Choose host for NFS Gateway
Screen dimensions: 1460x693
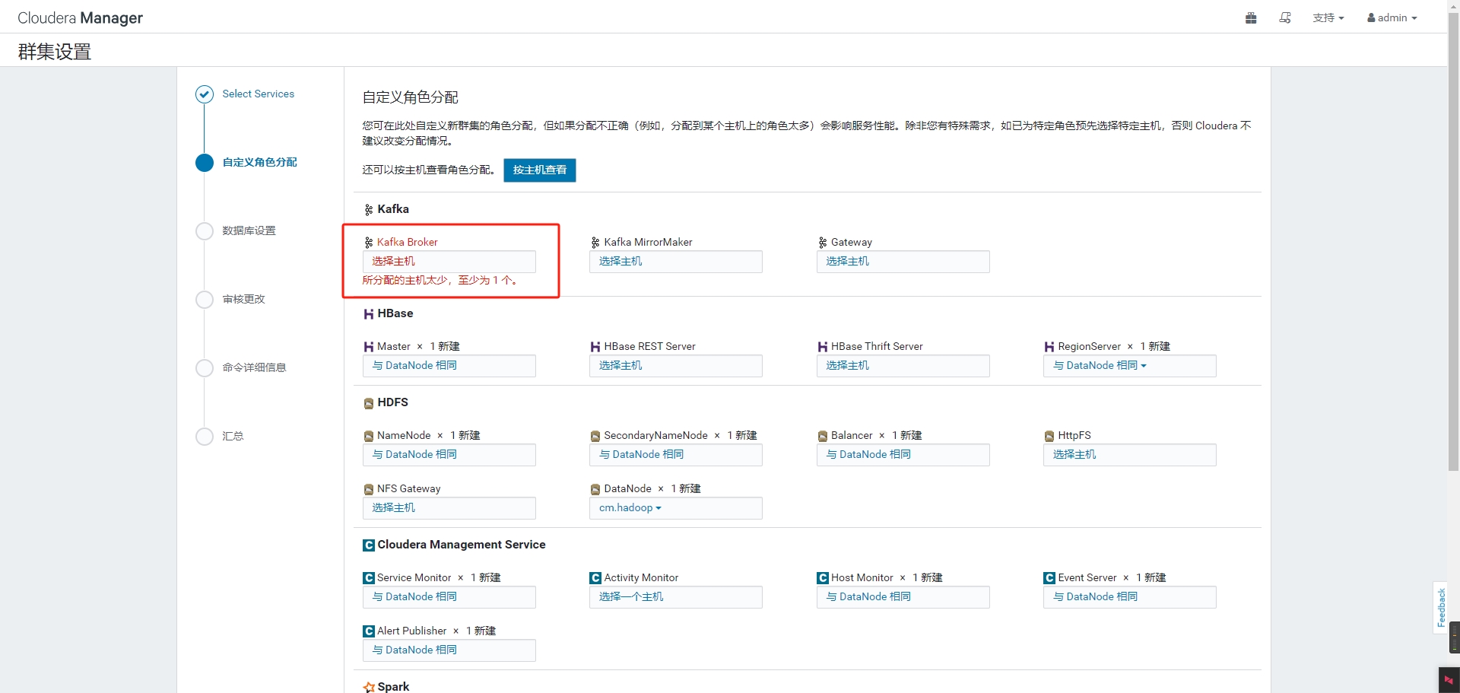449,508
